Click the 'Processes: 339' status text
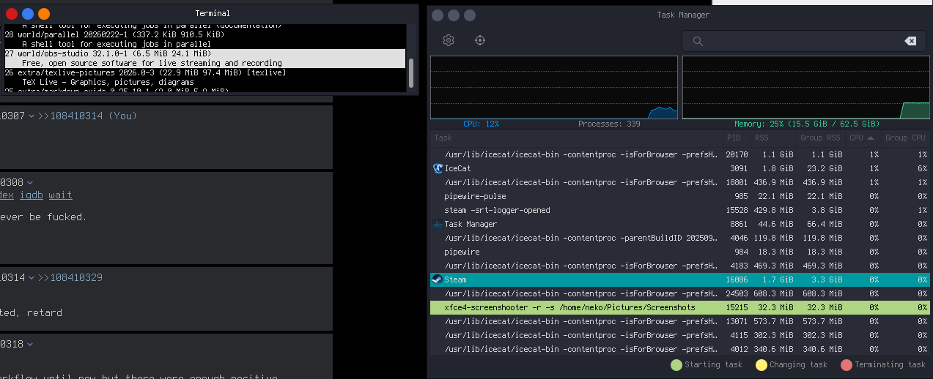933x379 pixels. pyautogui.click(x=610, y=124)
